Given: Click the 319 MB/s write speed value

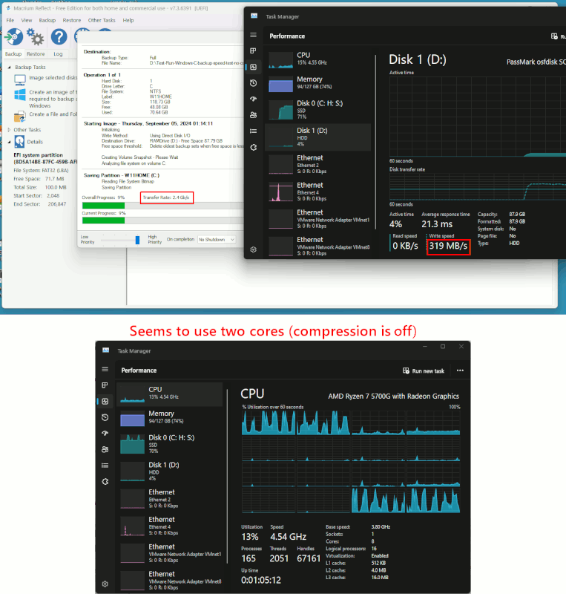Looking at the screenshot, I should click(x=448, y=247).
